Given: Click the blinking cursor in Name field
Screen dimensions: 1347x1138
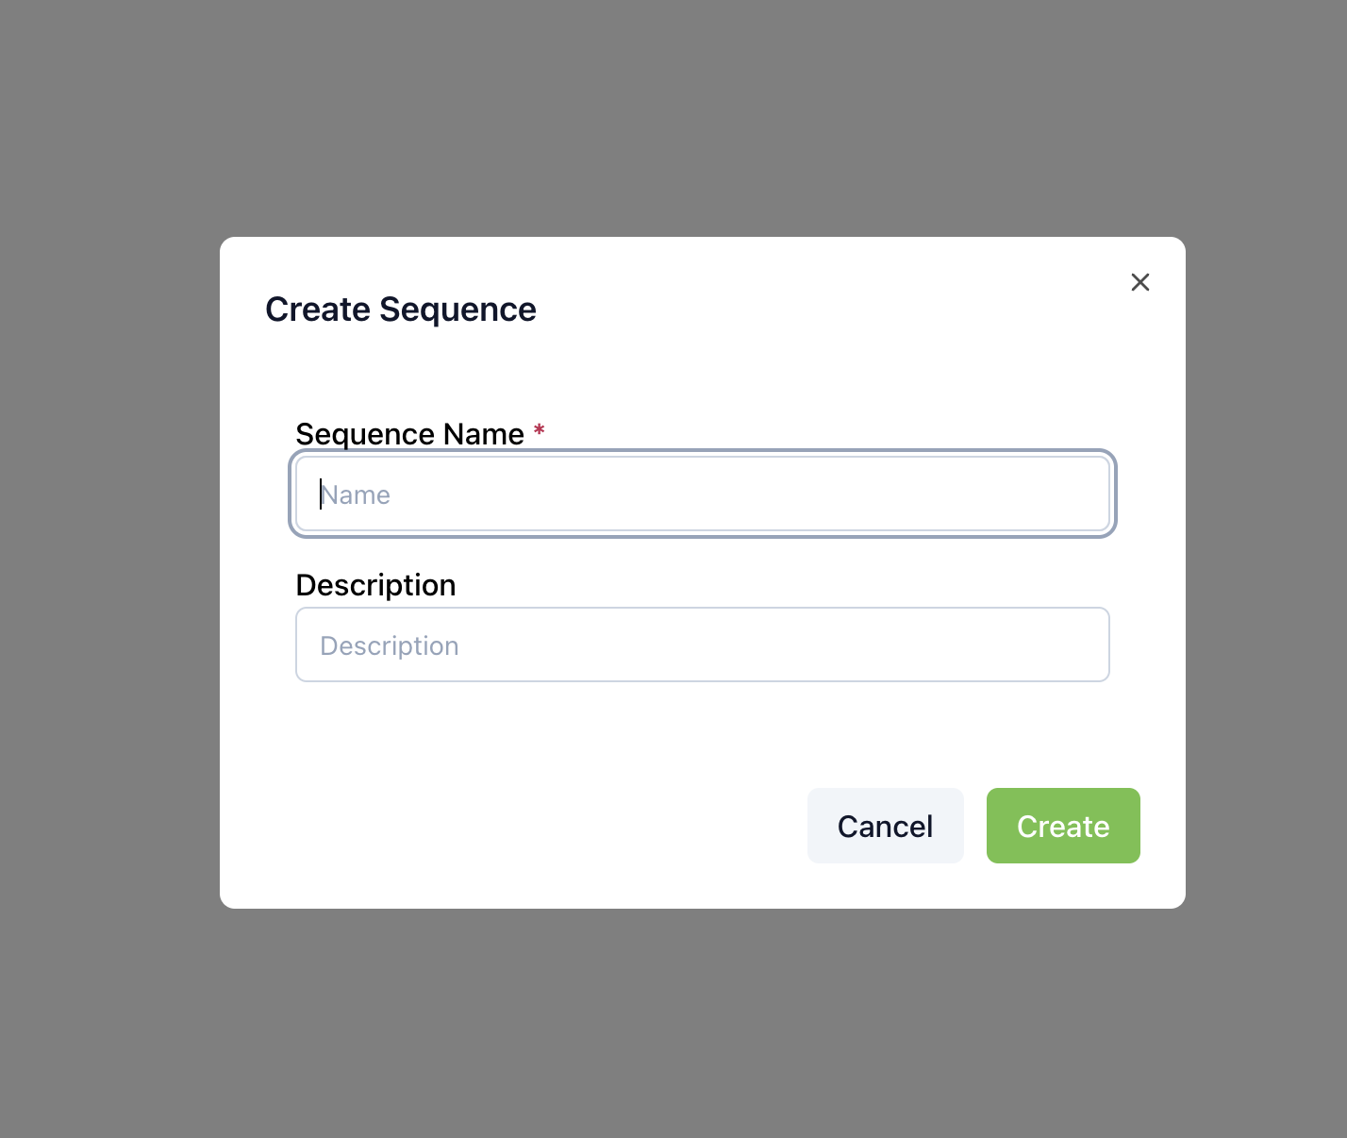Looking at the screenshot, I should click(321, 494).
